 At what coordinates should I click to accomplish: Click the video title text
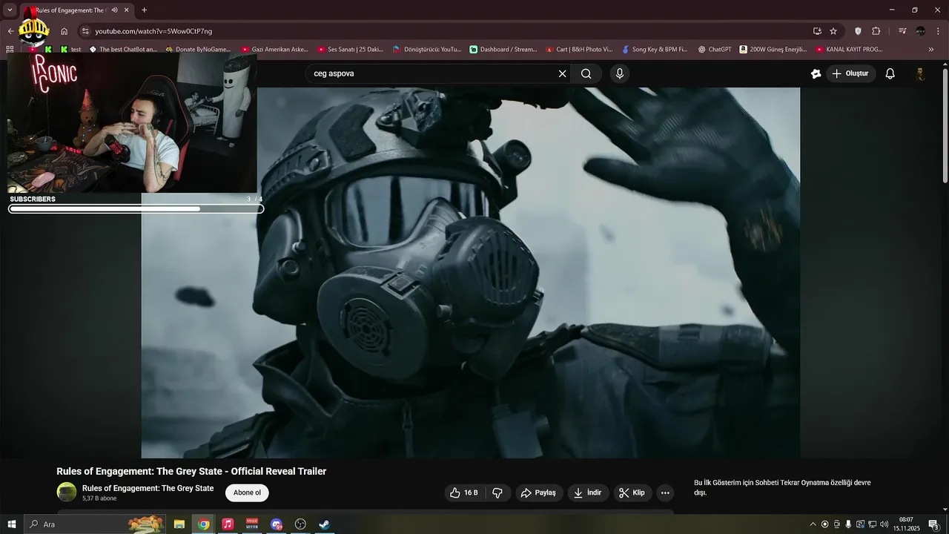pyautogui.click(x=191, y=471)
